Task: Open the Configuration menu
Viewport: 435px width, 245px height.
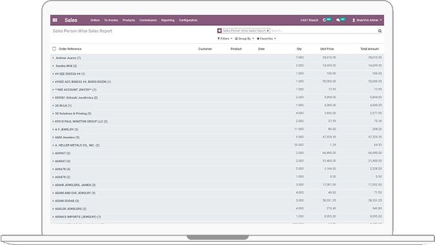Action: 188,20
